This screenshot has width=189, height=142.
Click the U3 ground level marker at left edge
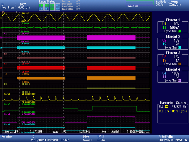coord(1,68)
